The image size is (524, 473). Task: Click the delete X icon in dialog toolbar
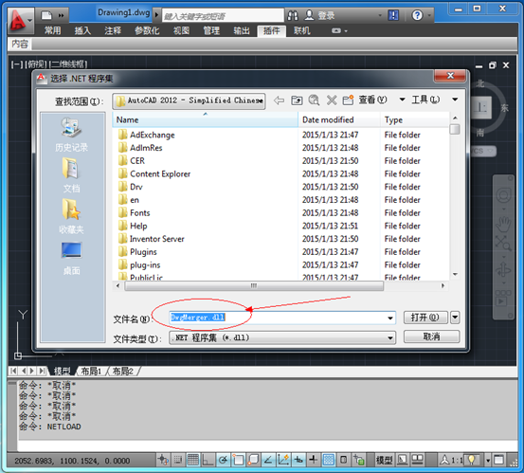[x=332, y=100]
